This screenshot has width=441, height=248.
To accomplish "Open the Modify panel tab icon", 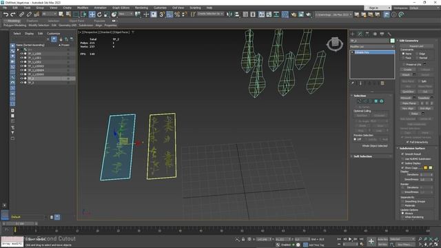I will pyautogui.click(x=360, y=34).
